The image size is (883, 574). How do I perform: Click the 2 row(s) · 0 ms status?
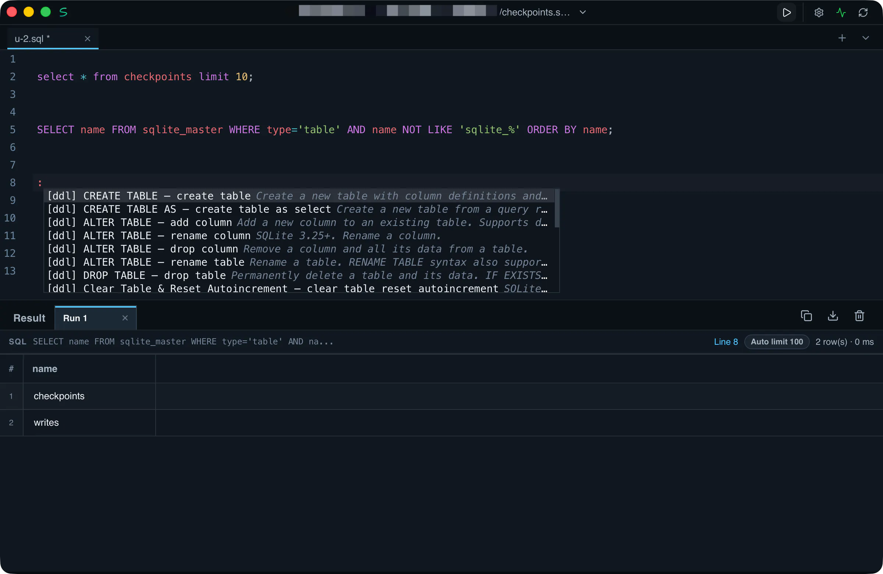(844, 342)
